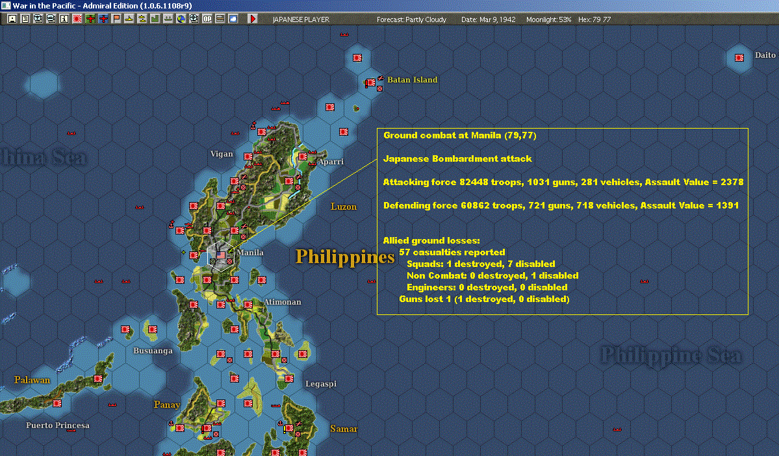The width and height of the screenshot is (779, 456).
Task: Open the plane database icon beside the report list
Action: (38, 19)
